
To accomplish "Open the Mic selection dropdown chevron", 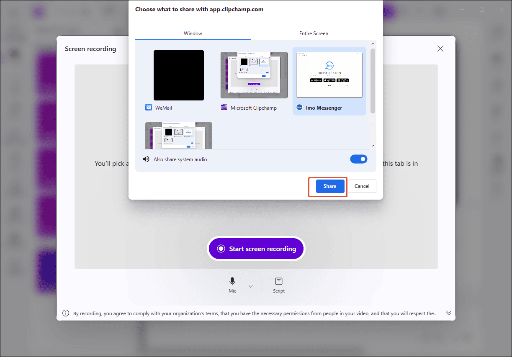I will (x=251, y=286).
